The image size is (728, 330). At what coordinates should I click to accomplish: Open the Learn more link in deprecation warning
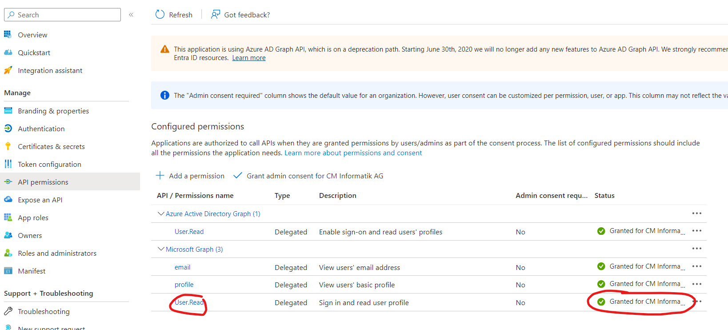click(x=249, y=58)
